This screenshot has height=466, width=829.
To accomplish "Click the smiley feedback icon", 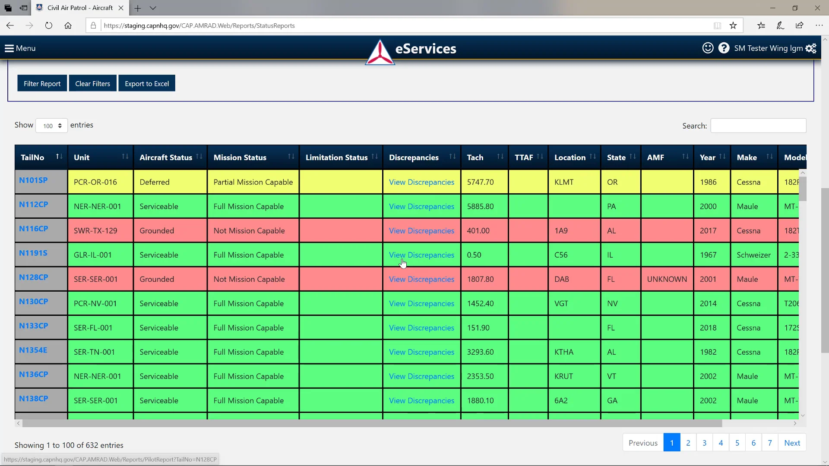I will [707, 48].
